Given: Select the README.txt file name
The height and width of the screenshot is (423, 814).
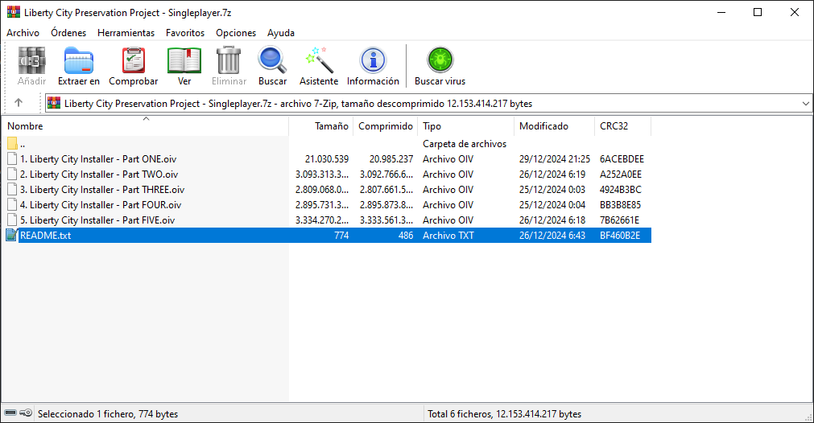Looking at the screenshot, I should pyautogui.click(x=46, y=236).
